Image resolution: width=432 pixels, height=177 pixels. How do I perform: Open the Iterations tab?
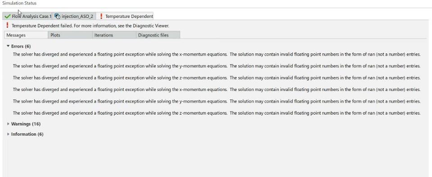(x=114, y=35)
